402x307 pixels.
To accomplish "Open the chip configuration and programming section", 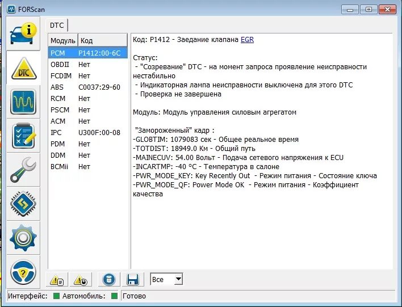I will 23,204.
